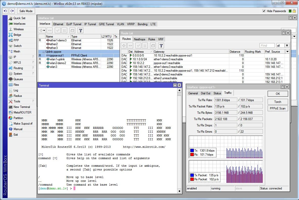
Task: Open Wireless in the sidebar
Action: [18, 29]
